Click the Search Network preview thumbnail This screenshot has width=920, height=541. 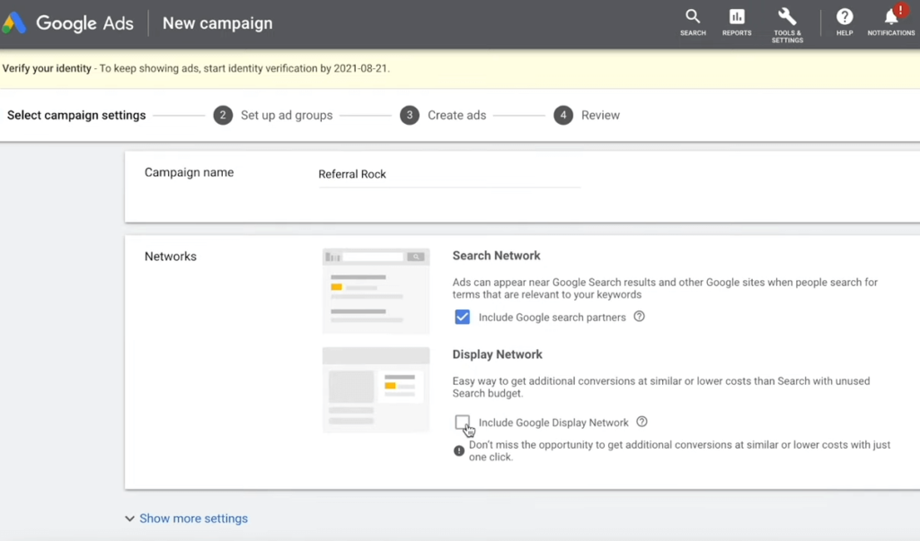point(376,291)
